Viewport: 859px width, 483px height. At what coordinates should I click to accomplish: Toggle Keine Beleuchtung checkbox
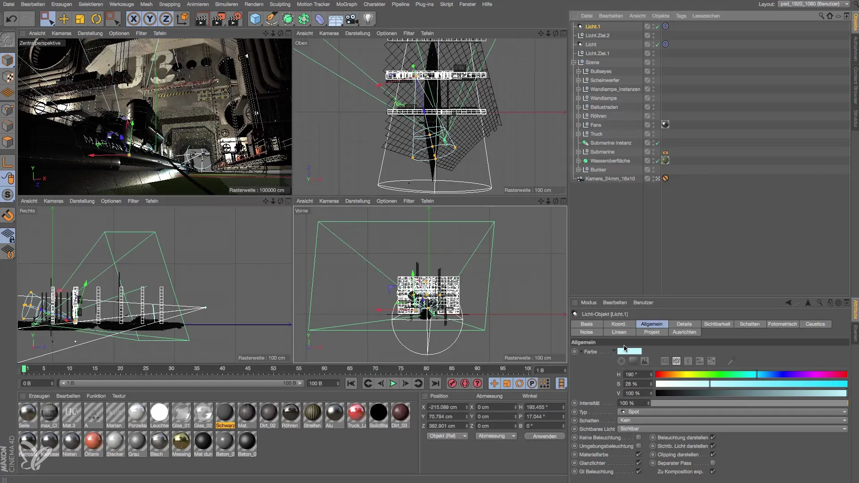[x=638, y=437]
